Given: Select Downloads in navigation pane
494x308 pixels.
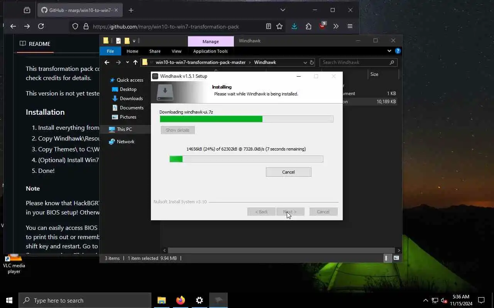Looking at the screenshot, I should pyautogui.click(x=131, y=99).
